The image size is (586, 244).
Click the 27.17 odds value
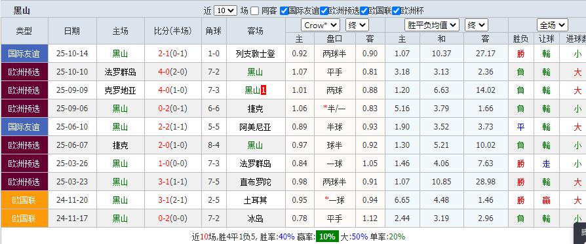point(486,54)
